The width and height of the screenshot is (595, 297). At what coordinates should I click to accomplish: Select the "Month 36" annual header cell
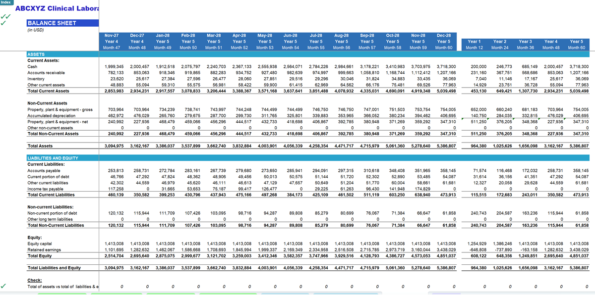coord(526,48)
